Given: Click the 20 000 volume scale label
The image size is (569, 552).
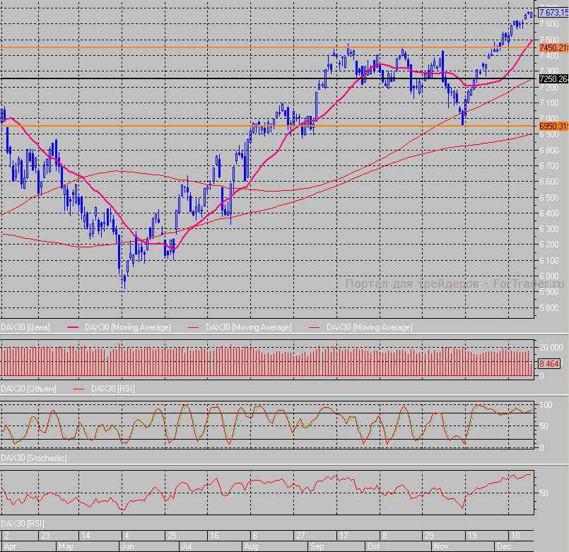Looking at the screenshot, I should [551, 348].
